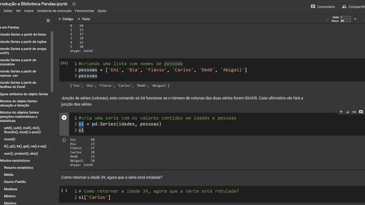This screenshot has width=365, height=205.
Task: Jump to add(), sub(), mul(), div() entry
Action: pyautogui.click(x=22, y=130)
